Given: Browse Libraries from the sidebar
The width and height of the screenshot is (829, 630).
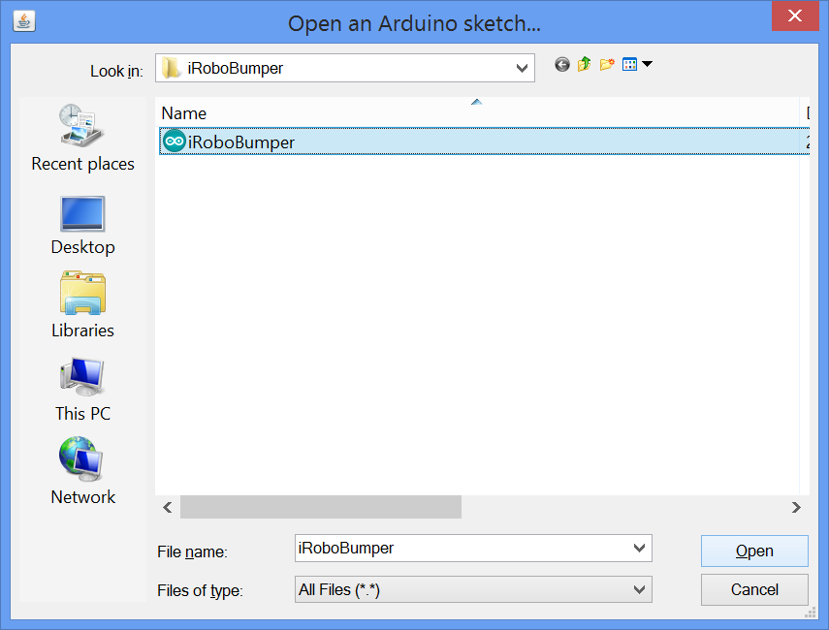Looking at the screenshot, I should (x=82, y=305).
